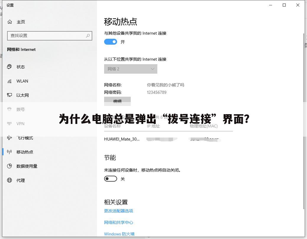
Task: Expand the connection sharing source selector
Action: pyautogui.click(x=131, y=69)
